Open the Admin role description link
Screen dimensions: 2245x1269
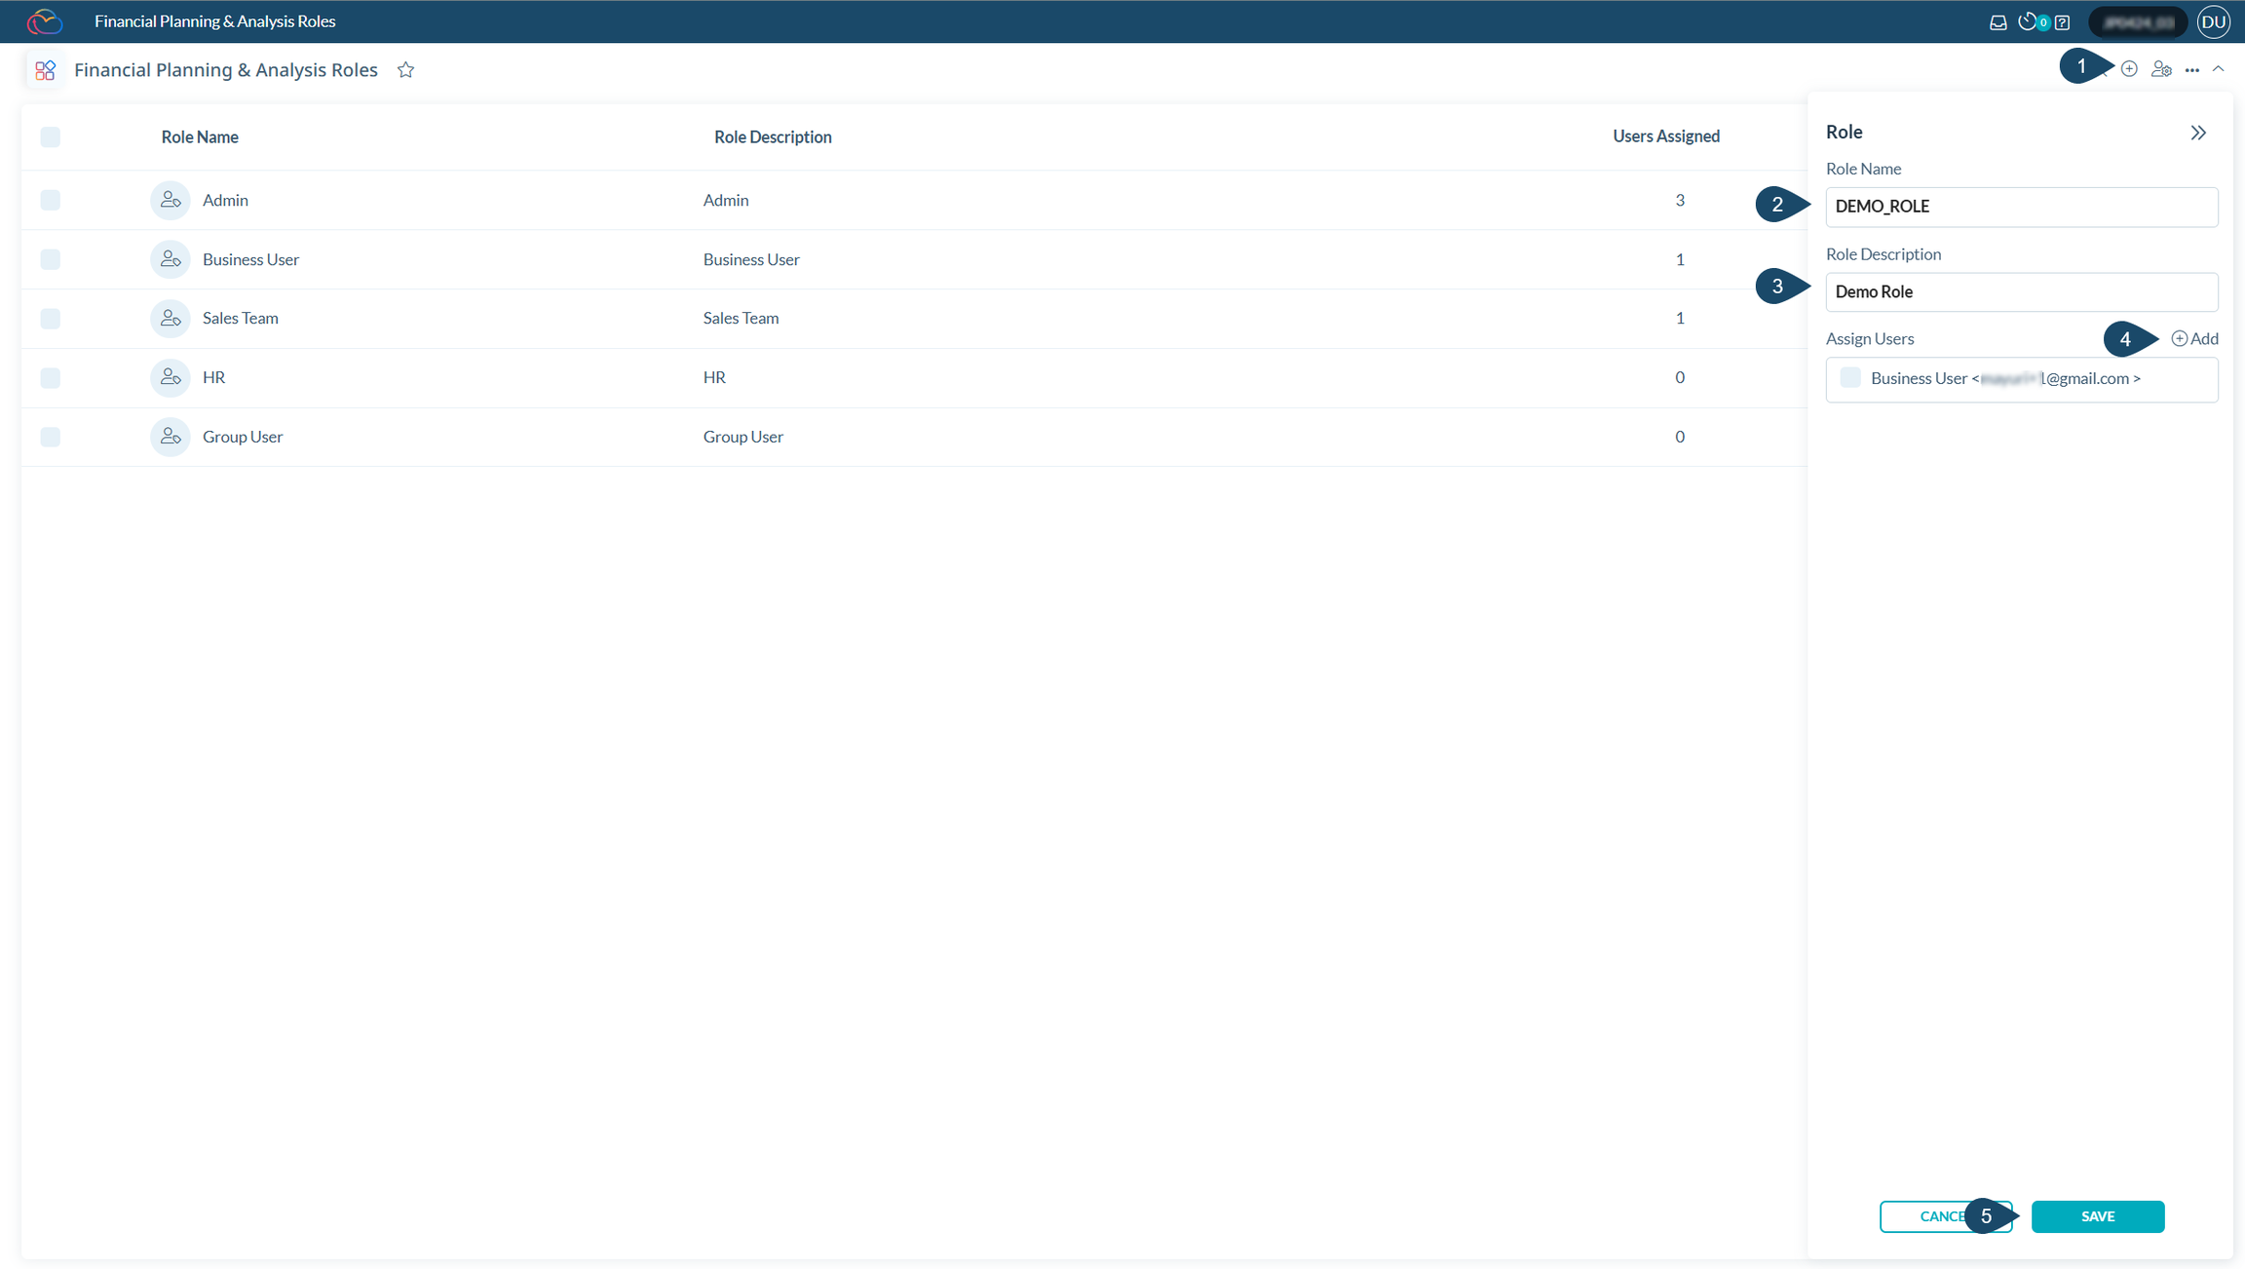tap(725, 200)
